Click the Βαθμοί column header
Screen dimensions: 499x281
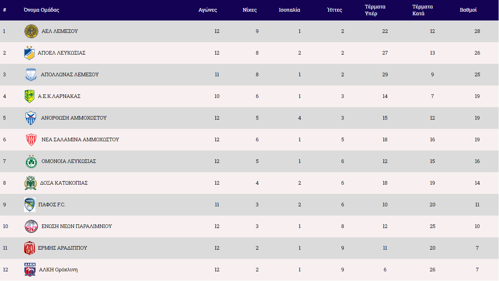[468, 10]
